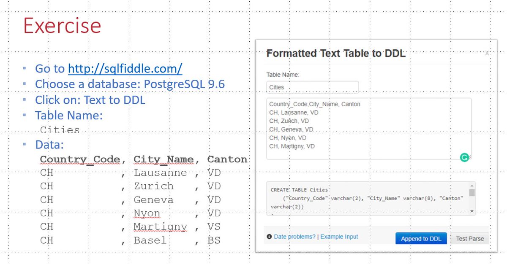507x264 pixels.
Task: Click the CREATE TABLE Cities output text
Action: pos(299,190)
